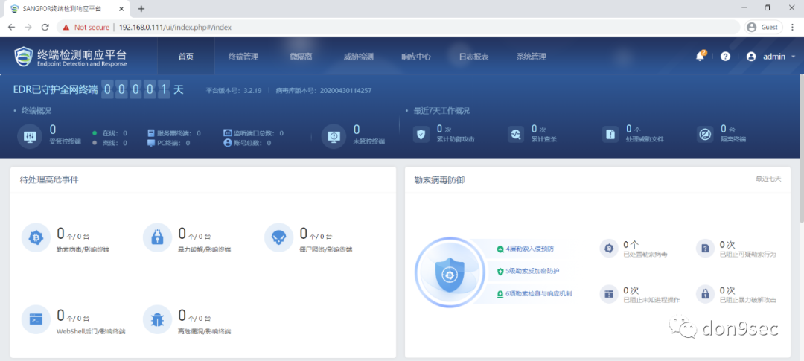The height and width of the screenshot is (361, 804).
Task: Open the 6项勒索检测与响应机制 link
Action: coord(538,294)
